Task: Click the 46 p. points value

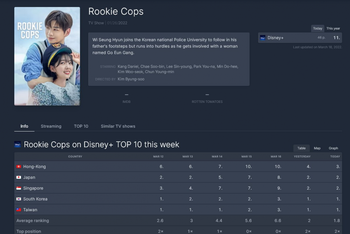Action: tap(321, 37)
